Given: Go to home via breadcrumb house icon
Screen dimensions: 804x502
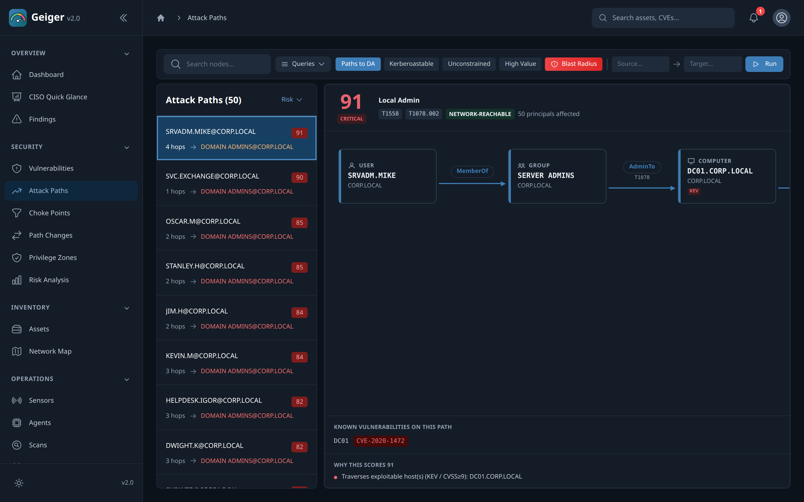Looking at the screenshot, I should pyautogui.click(x=161, y=18).
